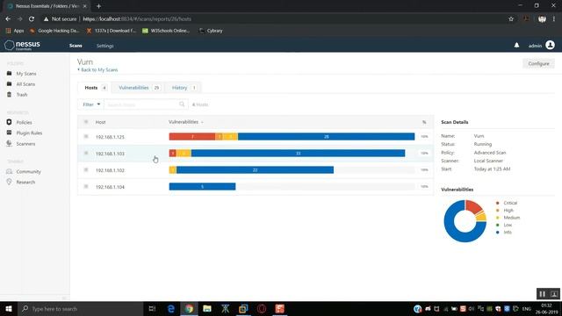Click the Research lightbulb icon
562x316 pixels.
[10, 182]
